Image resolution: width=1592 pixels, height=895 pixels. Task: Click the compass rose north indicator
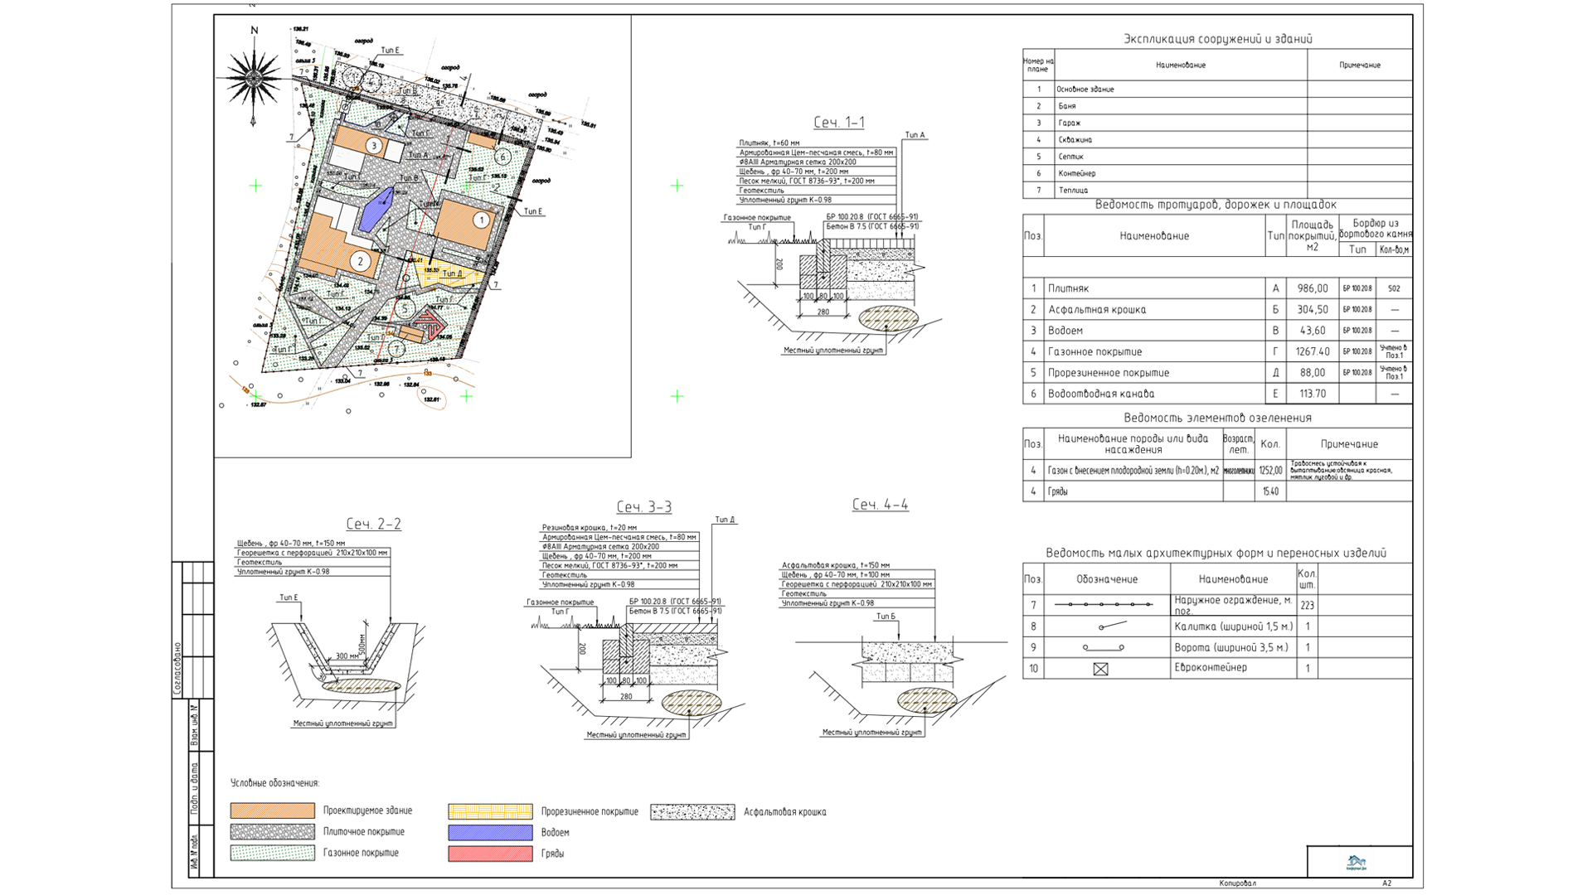pos(254,77)
